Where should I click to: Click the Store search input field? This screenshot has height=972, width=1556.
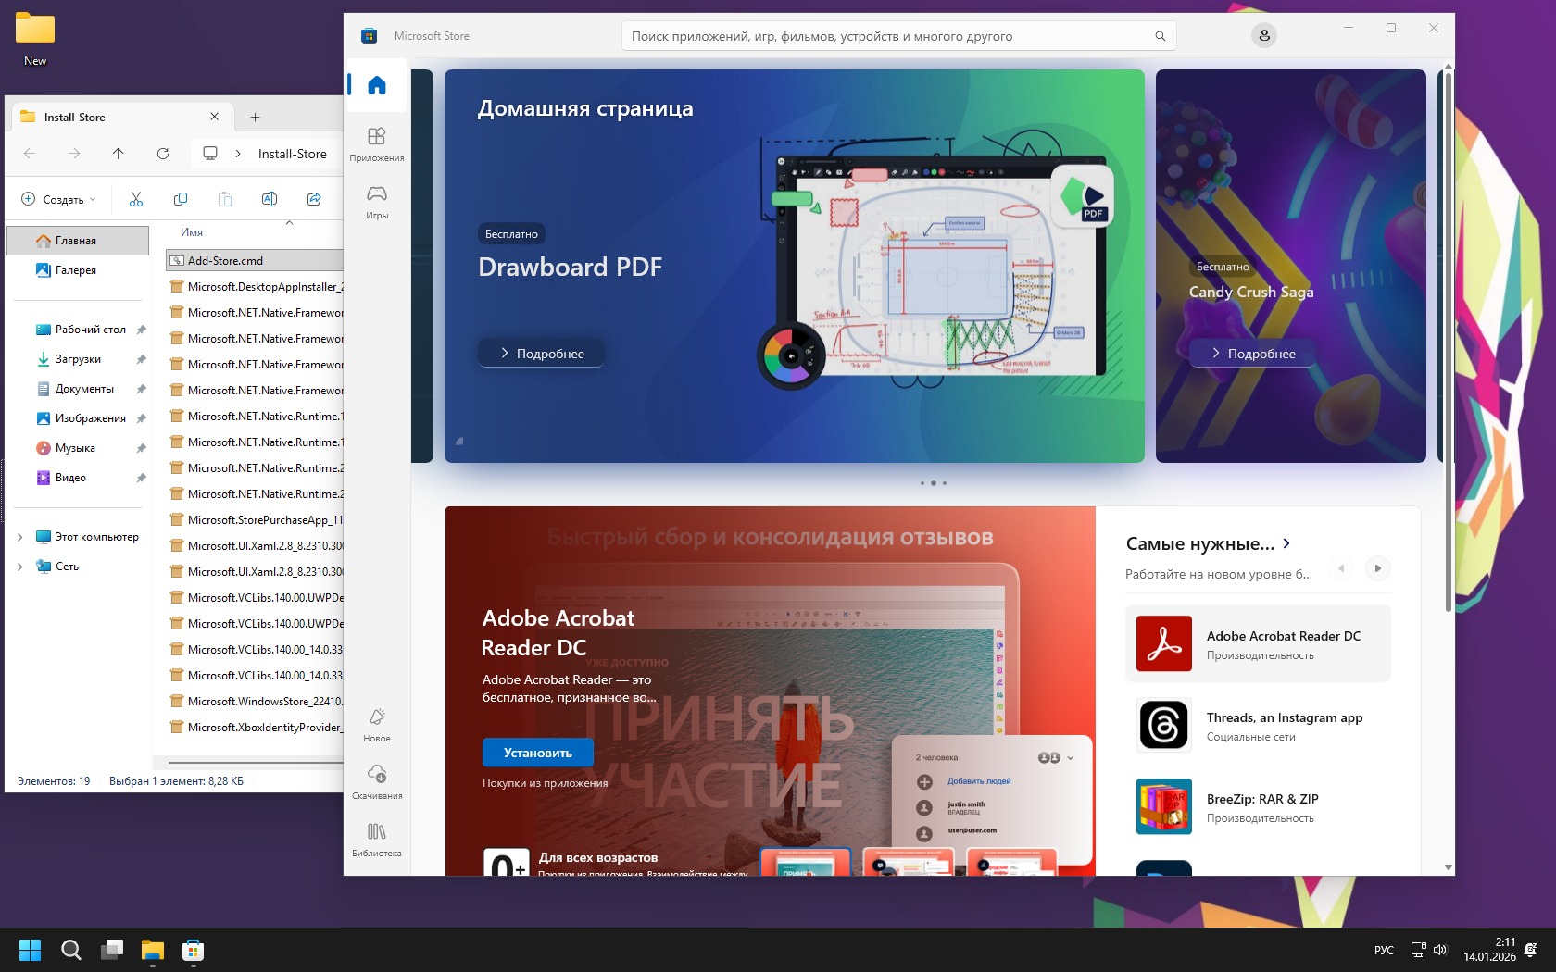pos(887,36)
